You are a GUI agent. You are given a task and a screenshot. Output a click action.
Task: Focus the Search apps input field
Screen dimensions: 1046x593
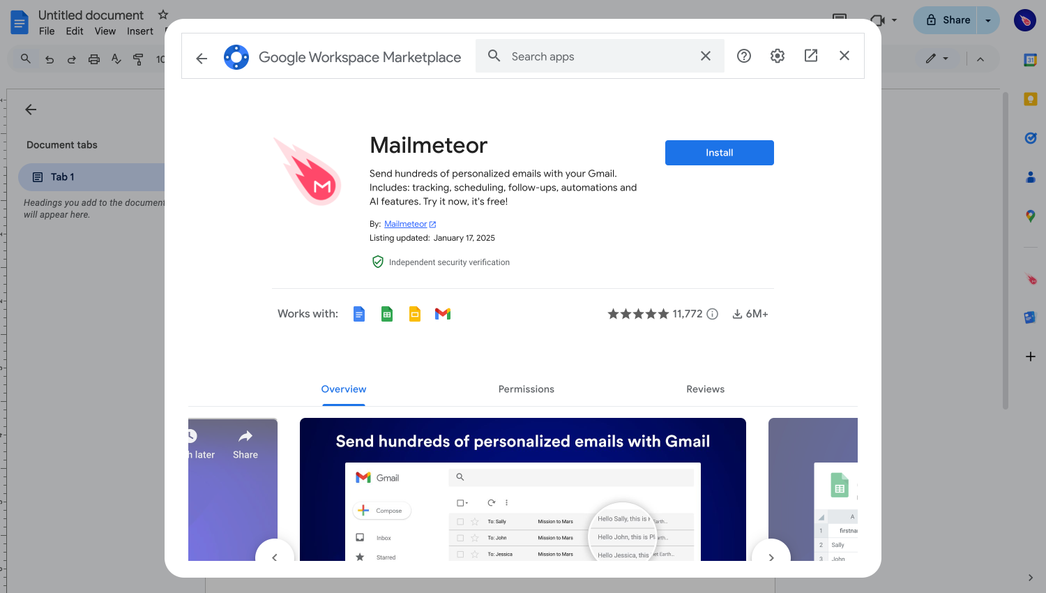[x=600, y=57]
